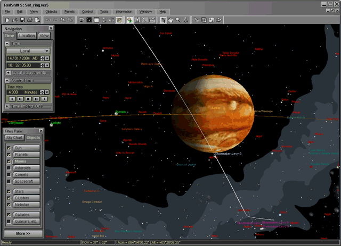Screen dimensions: 341x246
Task: Click the Save disk icon in toolbar
Action: tap(22, 20)
